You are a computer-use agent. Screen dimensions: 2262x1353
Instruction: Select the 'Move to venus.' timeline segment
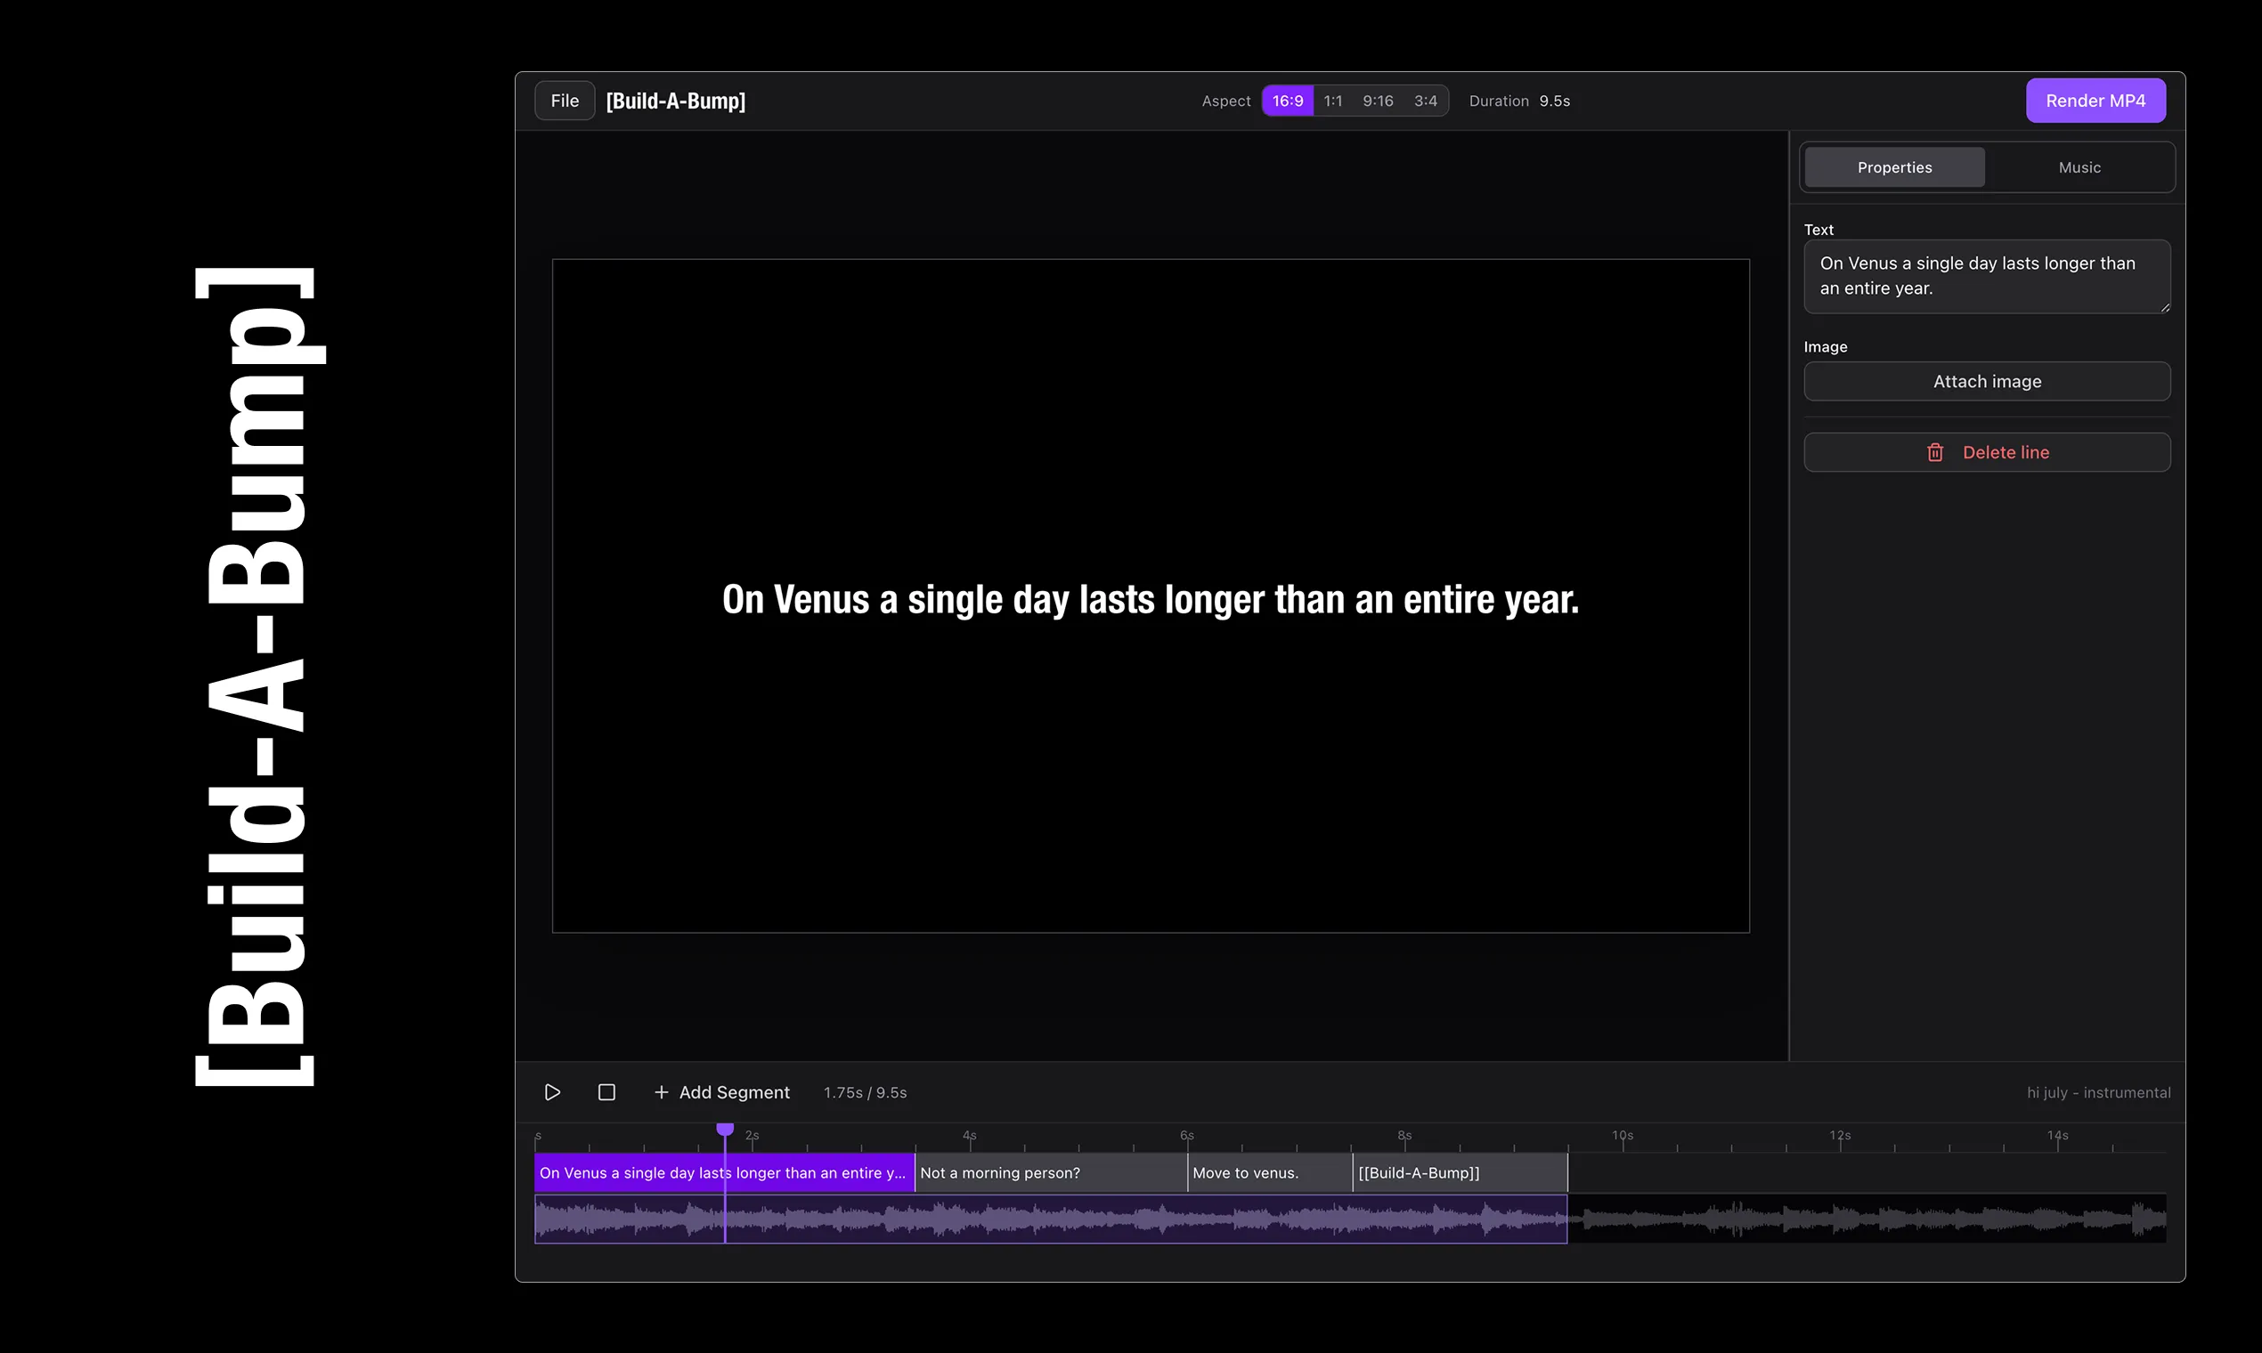[x=1269, y=1172]
